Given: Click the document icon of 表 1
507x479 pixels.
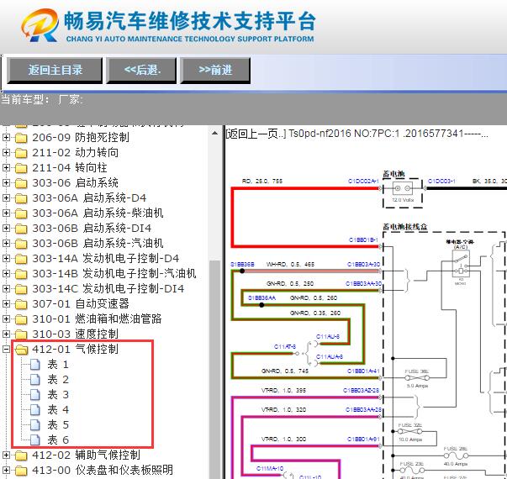Looking at the screenshot, I should coord(35,365).
